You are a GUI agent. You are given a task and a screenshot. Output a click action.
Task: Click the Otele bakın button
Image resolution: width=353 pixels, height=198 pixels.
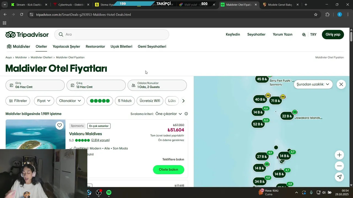tap(169, 170)
